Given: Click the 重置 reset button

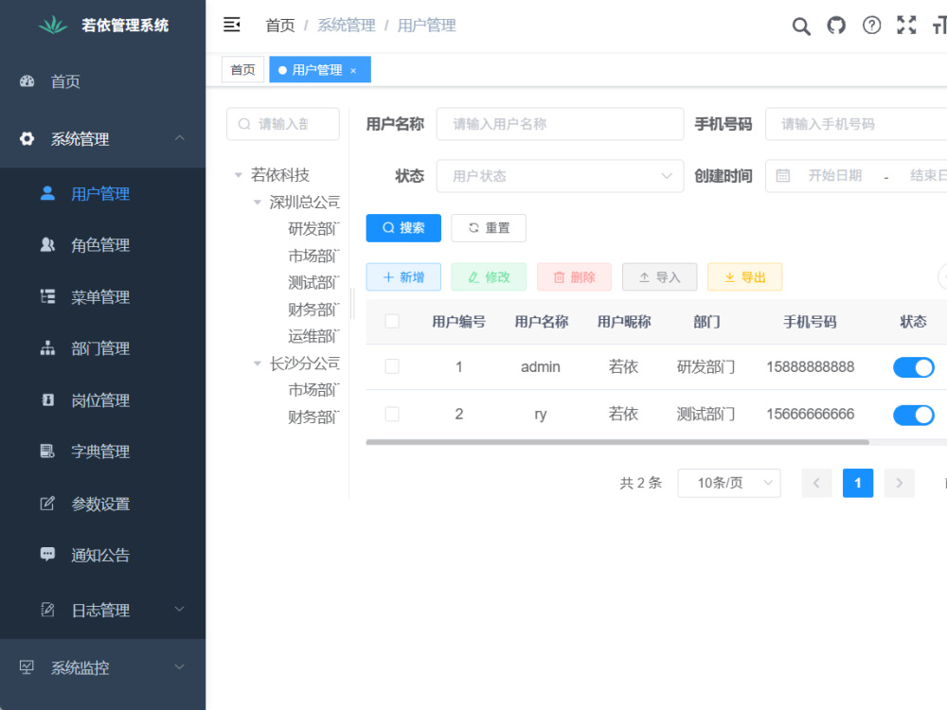Looking at the screenshot, I should [x=489, y=227].
